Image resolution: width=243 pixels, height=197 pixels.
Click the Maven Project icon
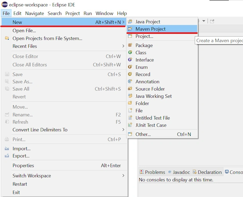click(x=130, y=29)
